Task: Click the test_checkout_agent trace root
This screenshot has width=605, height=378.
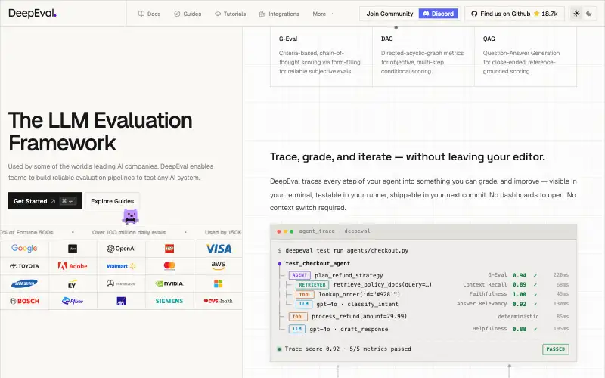Action: [318, 263]
